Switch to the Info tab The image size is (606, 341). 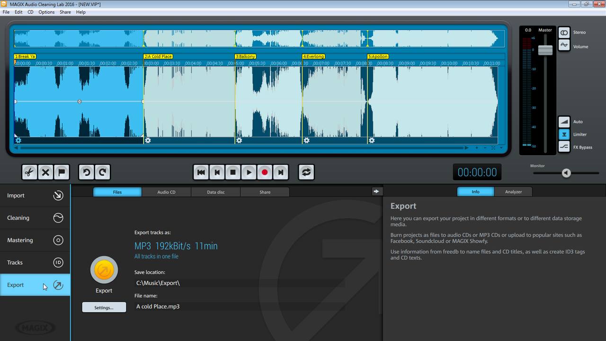475,192
